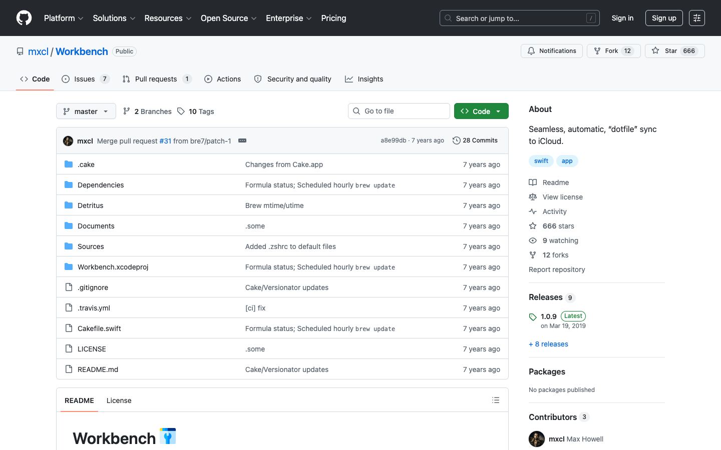Open the Resources menu
This screenshot has height=450, width=721.
pyautogui.click(x=168, y=18)
